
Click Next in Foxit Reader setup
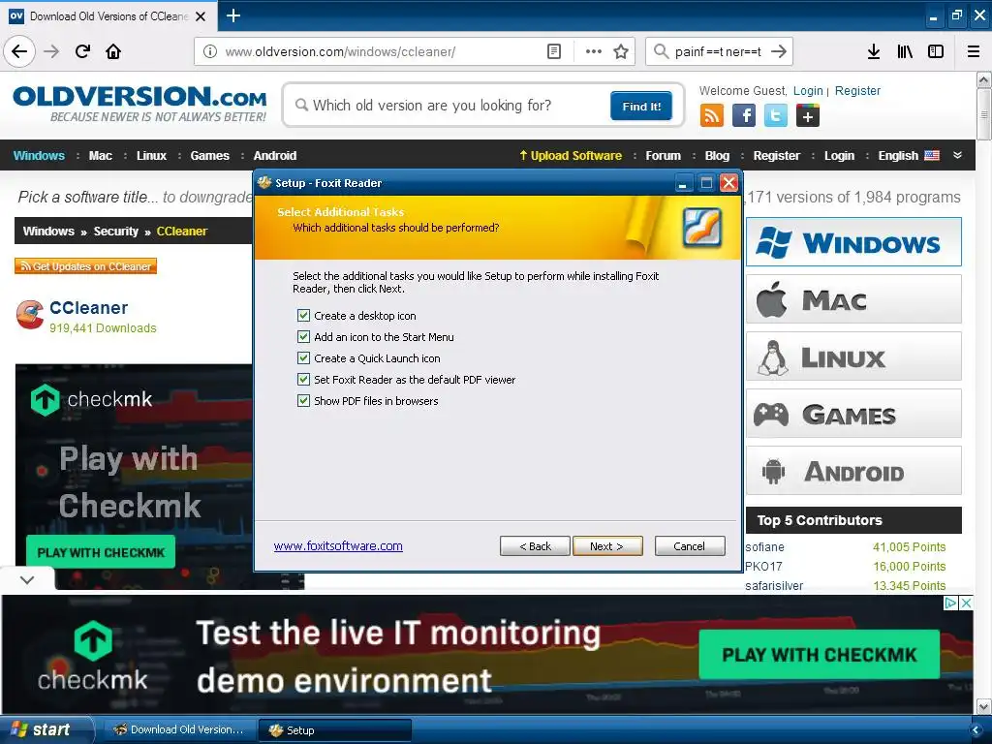point(607,546)
